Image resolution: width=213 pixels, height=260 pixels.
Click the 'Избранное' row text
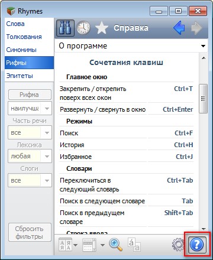coord(76,157)
